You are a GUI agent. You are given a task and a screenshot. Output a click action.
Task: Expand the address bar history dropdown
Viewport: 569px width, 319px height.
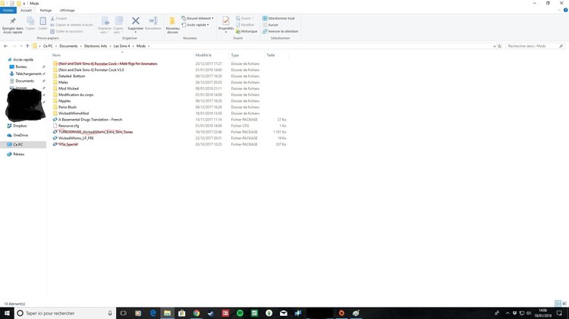tap(494, 46)
